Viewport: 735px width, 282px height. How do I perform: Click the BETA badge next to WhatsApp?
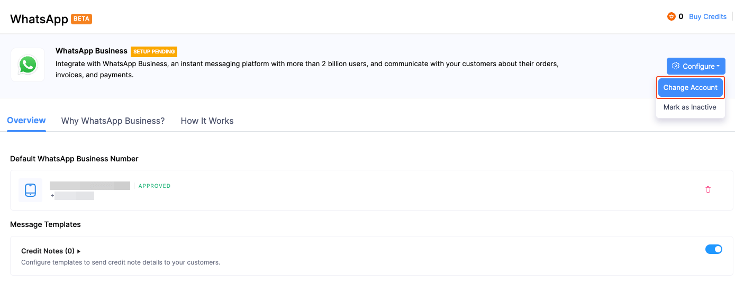coord(81,19)
